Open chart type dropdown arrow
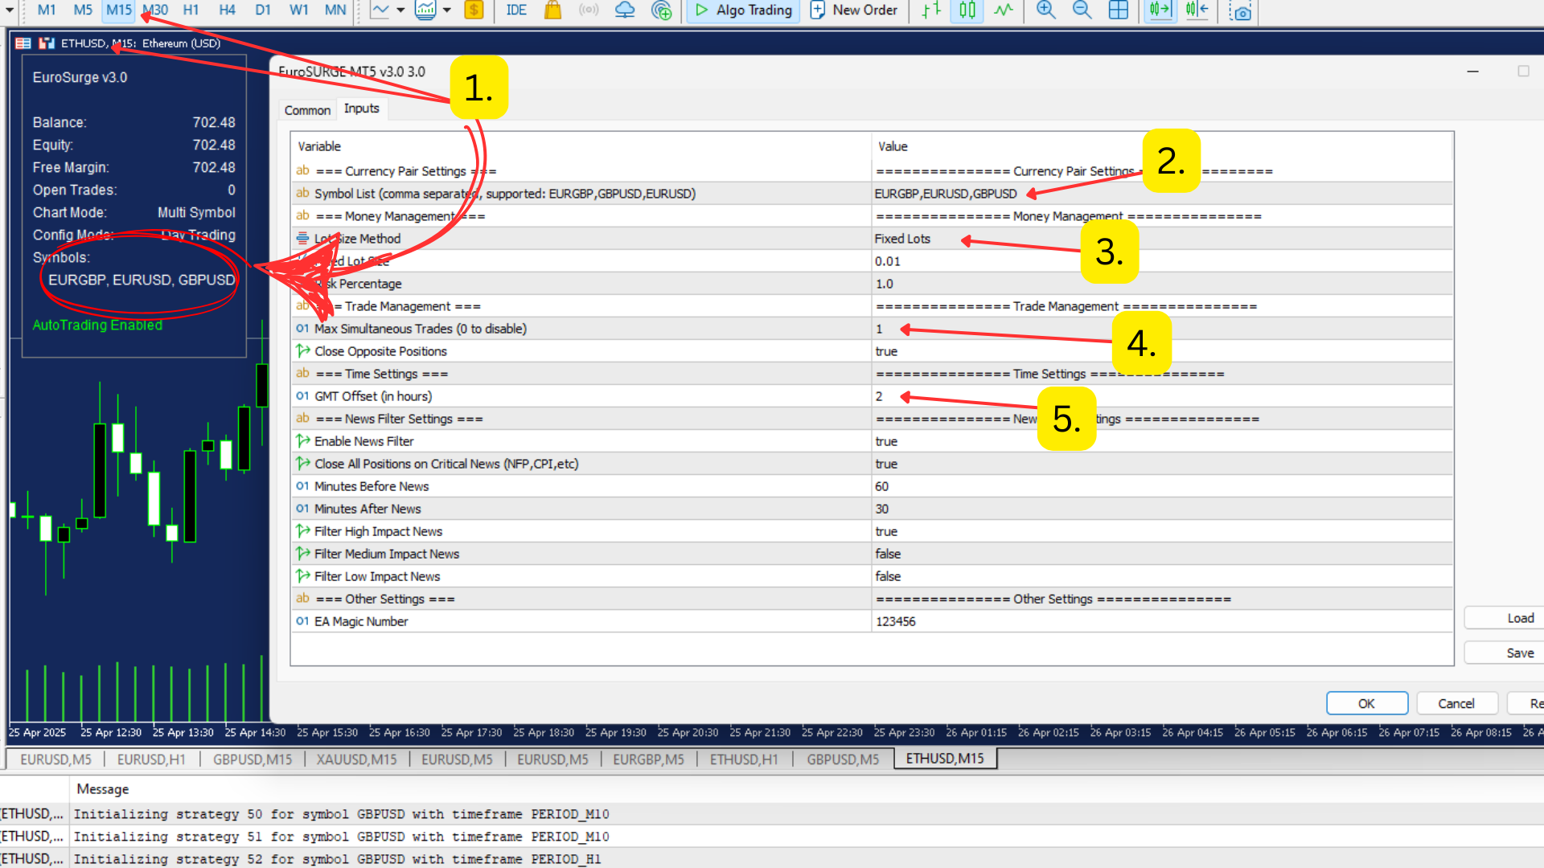 click(400, 10)
